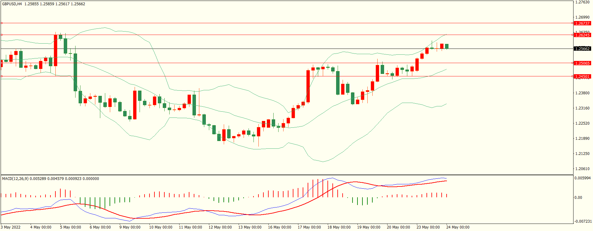The height and width of the screenshot is (231, 593).
Task: Click the 1.23800 price scale value
Action: (x=582, y=93)
